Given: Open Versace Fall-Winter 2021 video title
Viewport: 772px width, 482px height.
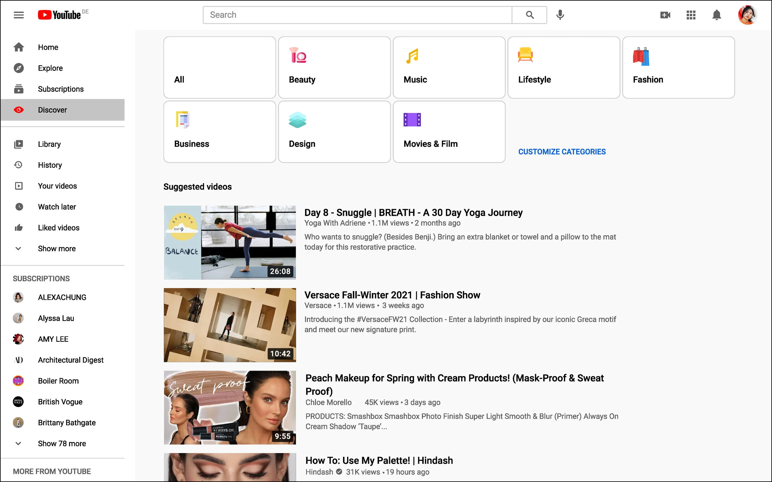Looking at the screenshot, I should [392, 295].
